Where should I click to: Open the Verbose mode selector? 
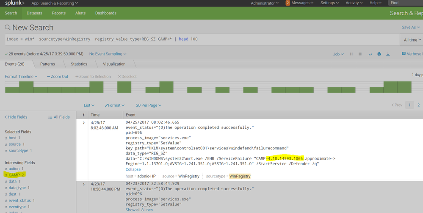click(x=412, y=54)
